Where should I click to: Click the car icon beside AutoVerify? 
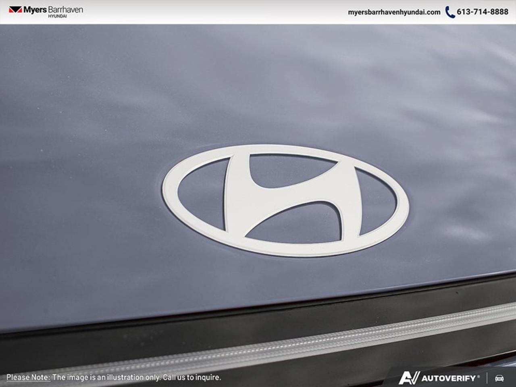point(499,378)
